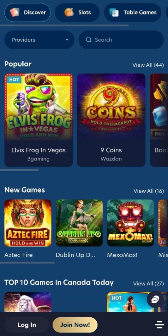View all 44 Popular games
Screen dimensions: 168x336
tap(148, 65)
